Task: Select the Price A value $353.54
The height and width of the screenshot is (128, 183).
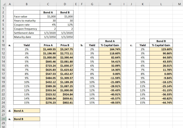Action: click(48, 90)
